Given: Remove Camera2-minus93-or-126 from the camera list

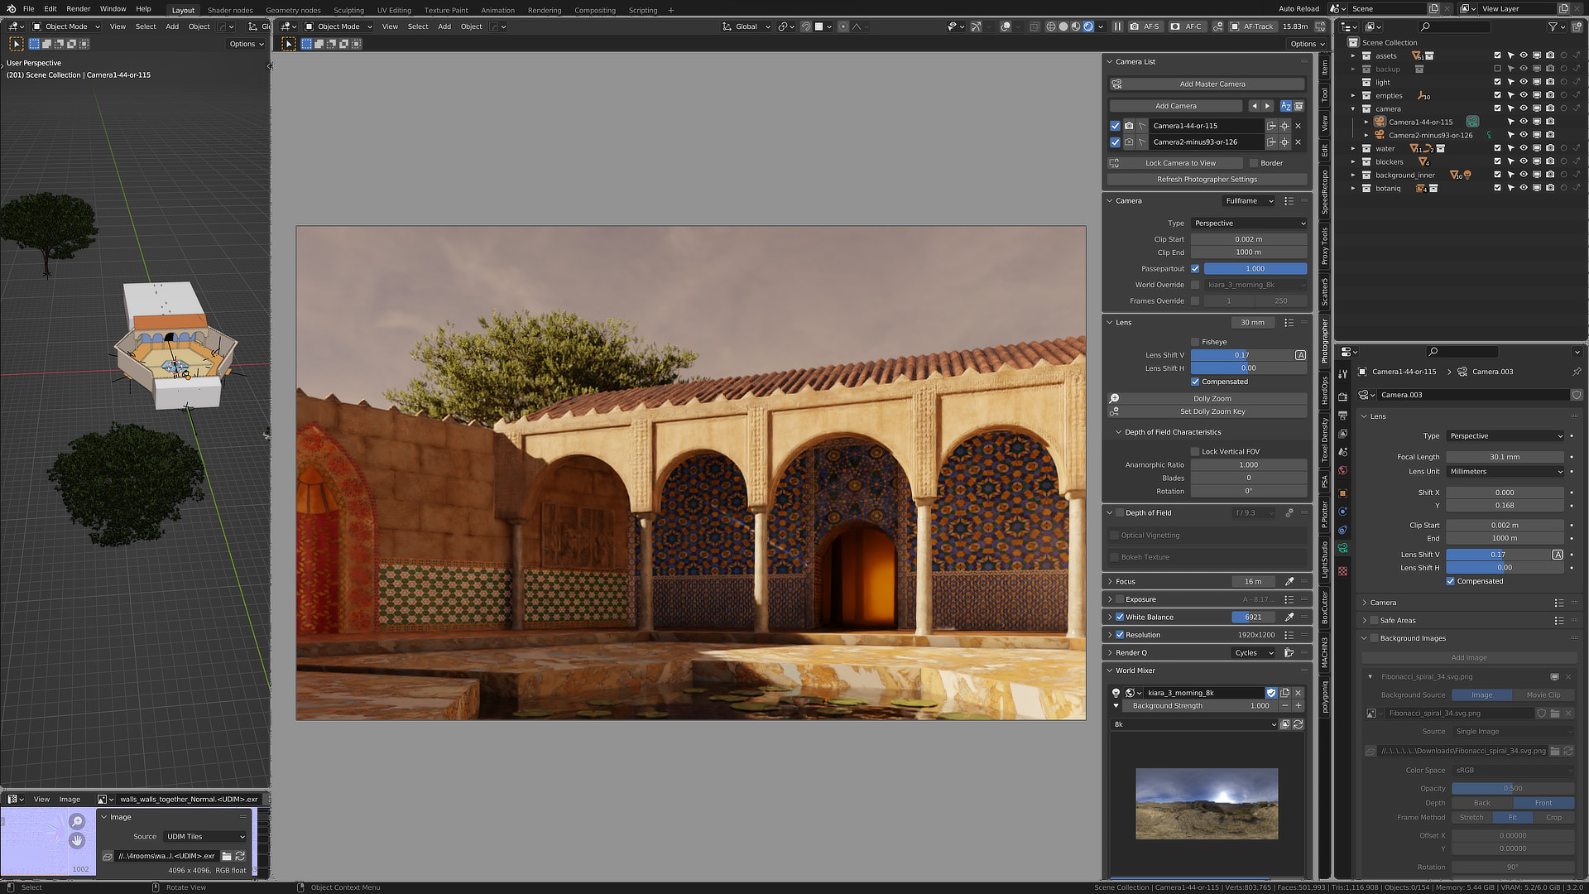Looking at the screenshot, I should tap(1298, 142).
